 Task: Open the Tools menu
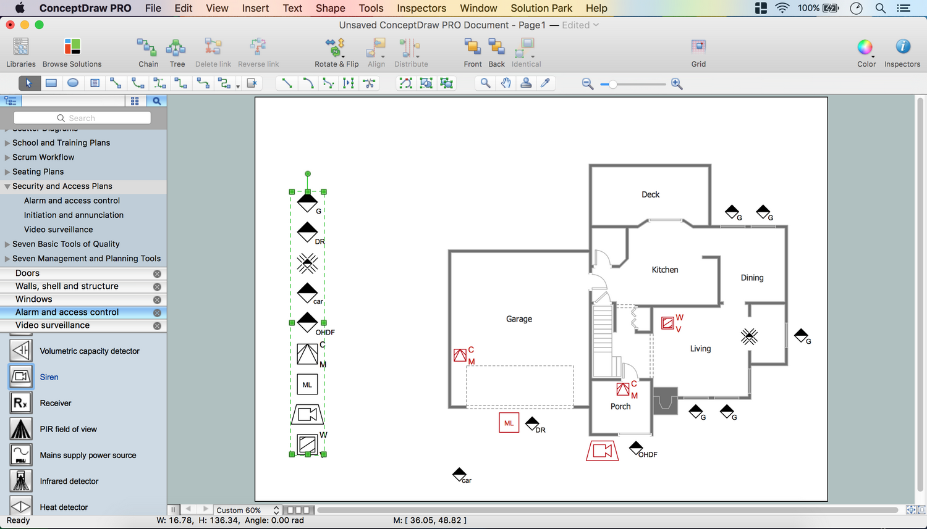371,8
